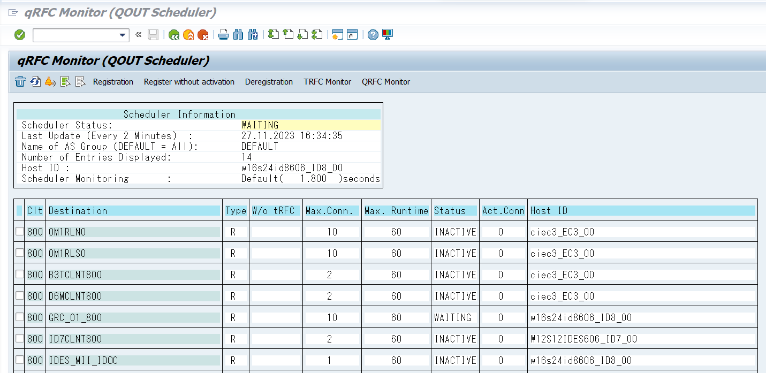This screenshot has height=373, width=766.
Task: Click the Print icon in toolbar
Action: click(x=224, y=35)
